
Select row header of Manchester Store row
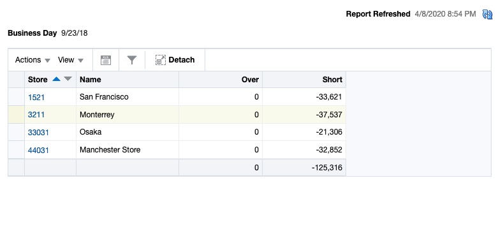tap(17, 150)
